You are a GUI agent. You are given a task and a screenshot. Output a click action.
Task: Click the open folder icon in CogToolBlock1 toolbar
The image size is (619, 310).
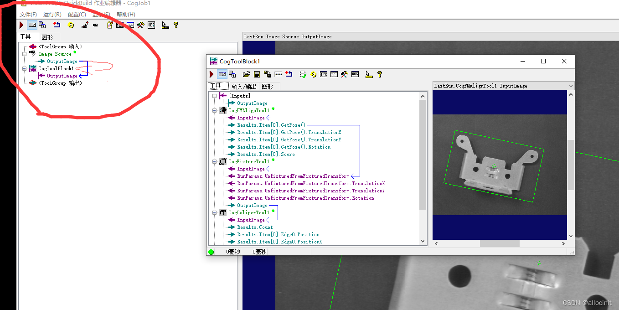tap(247, 74)
